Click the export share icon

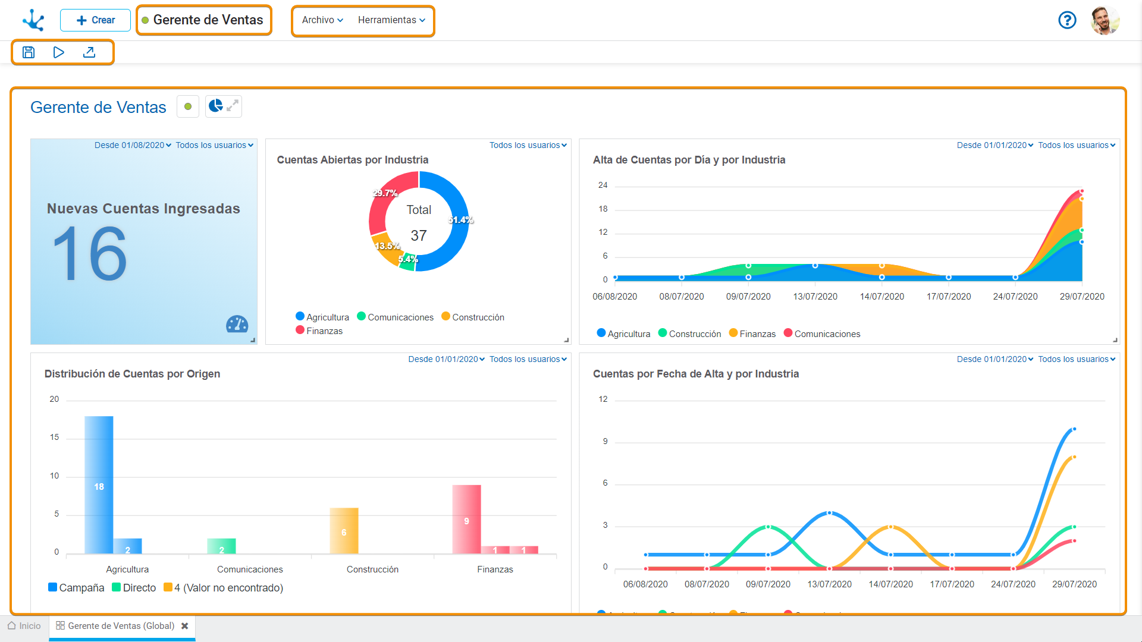tap(89, 52)
